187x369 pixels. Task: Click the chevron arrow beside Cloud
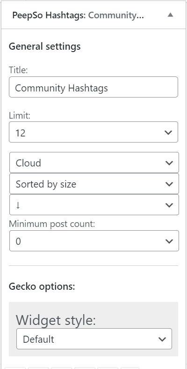[x=169, y=163]
